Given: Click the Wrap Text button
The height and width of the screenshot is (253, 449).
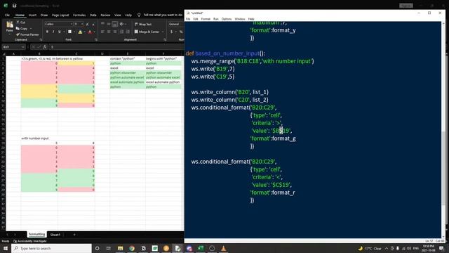Looking at the screenshot, I should [x=143, y=24].
